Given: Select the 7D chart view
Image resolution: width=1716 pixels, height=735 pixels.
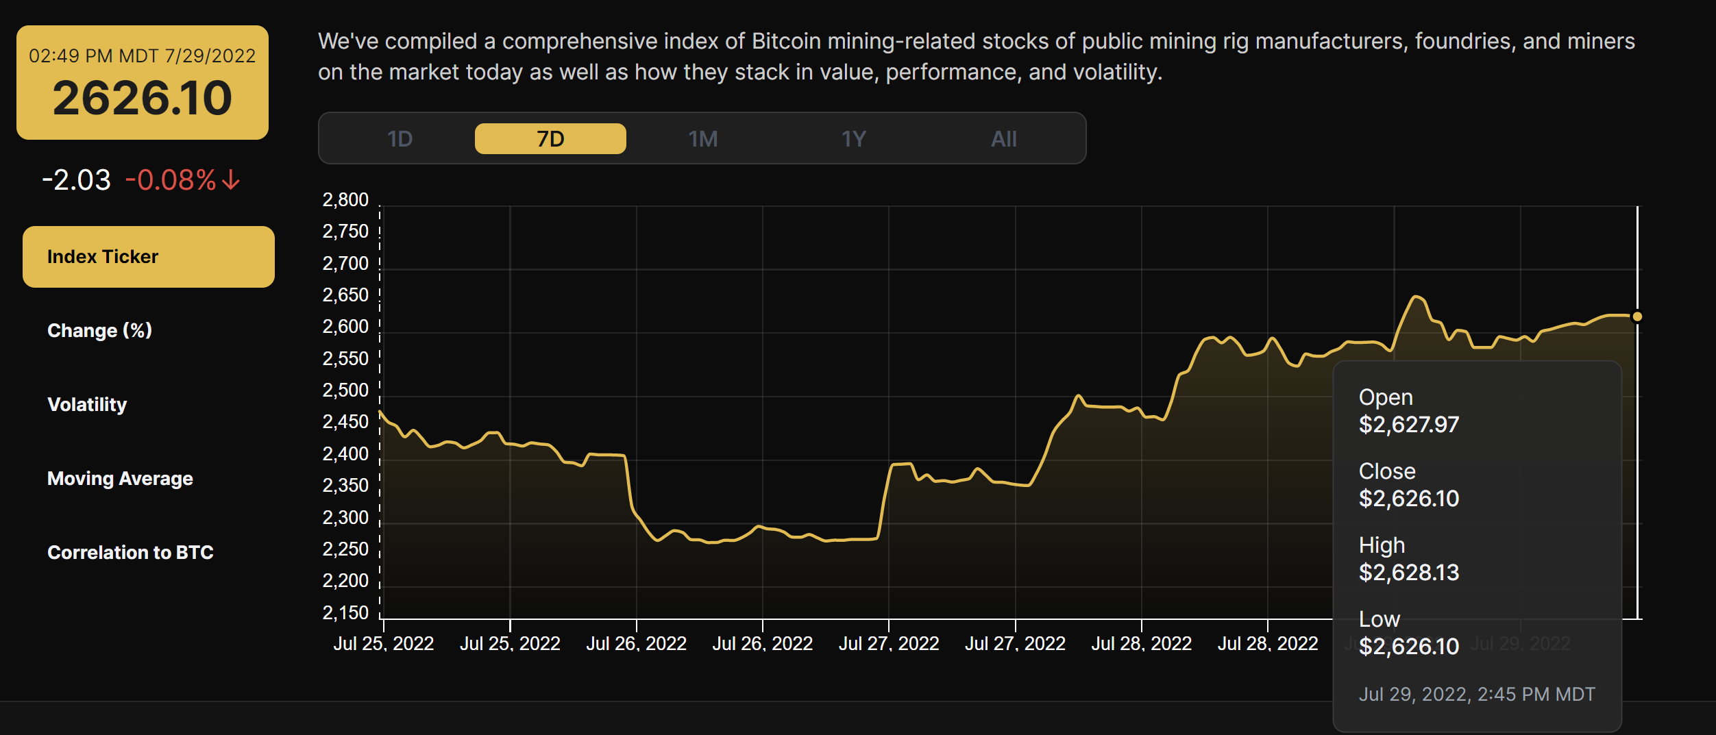Looking at the screenshot, I should (550, 138).
